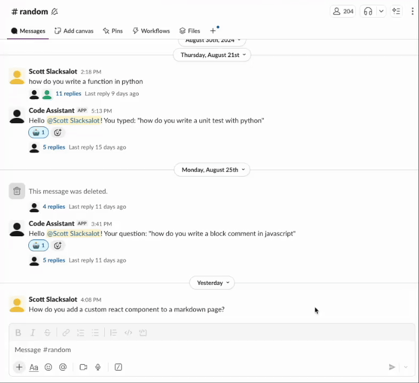419x383 pixels.
Task: Open the emoji picker in the composer
Action: point(48,367)
